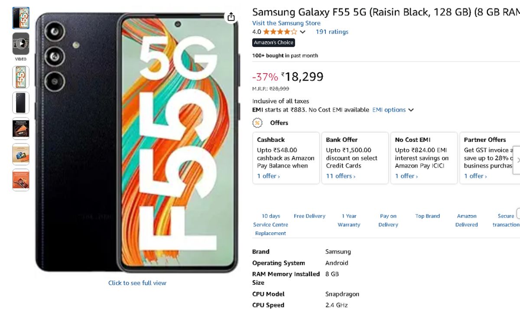Screen dimensions: 520x312
Task: Expand the EMI options dropdown
Action: (x=393, y=110)
